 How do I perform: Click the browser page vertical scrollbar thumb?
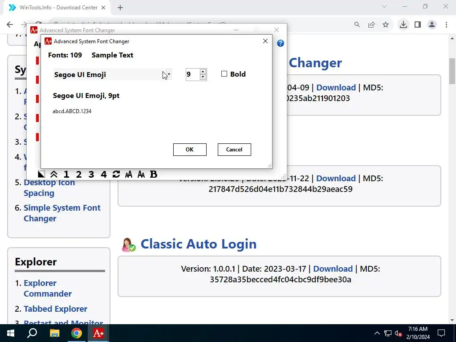(452, 71)
